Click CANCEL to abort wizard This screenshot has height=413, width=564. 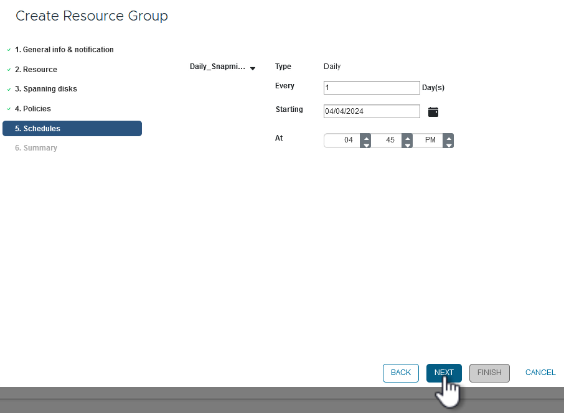pyautogui.click(x=540, y=373)
